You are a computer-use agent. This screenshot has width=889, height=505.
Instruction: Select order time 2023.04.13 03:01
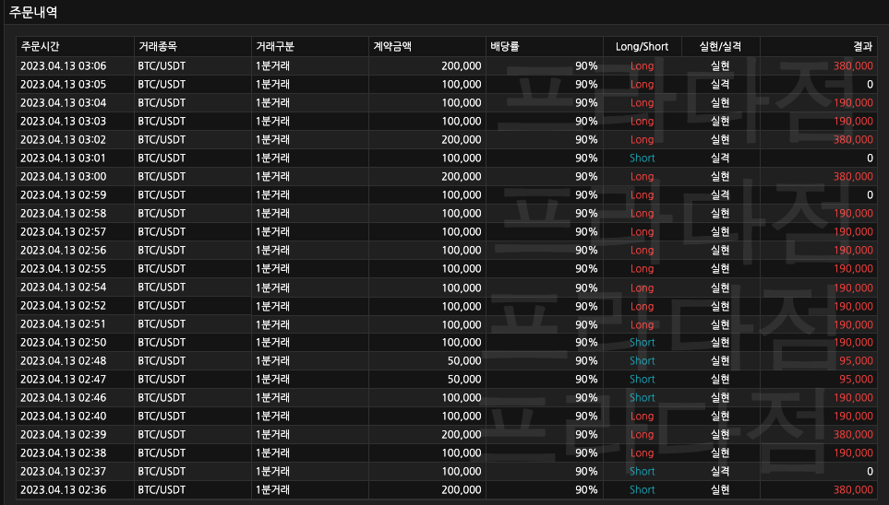[x=64, y=158]
